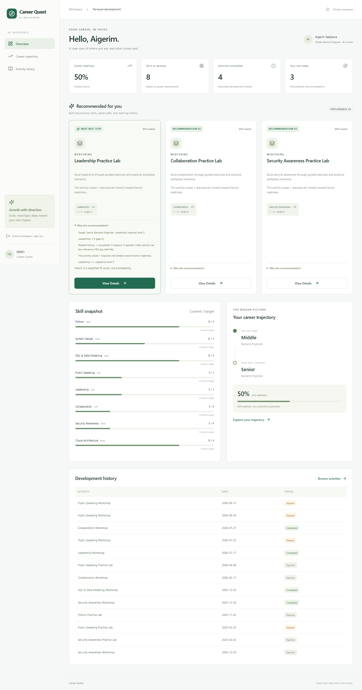This screenshot has height=690, width=362.
Task: Click the sparkle icon in Growth with direction box
Action: pos(12,202)
